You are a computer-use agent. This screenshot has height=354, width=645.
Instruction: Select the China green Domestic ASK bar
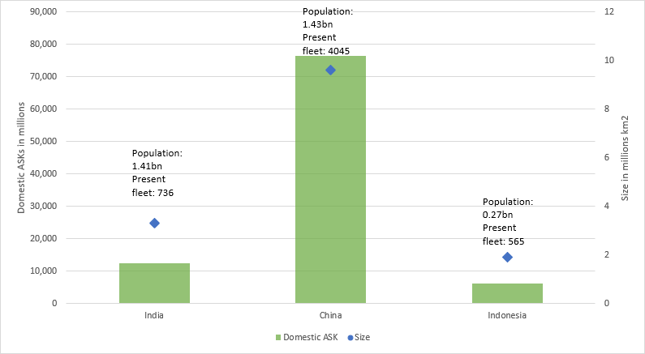[330, 180]
